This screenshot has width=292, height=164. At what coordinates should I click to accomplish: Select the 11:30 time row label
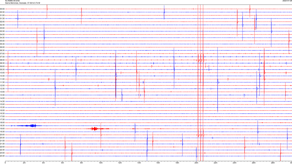point(2,82)
